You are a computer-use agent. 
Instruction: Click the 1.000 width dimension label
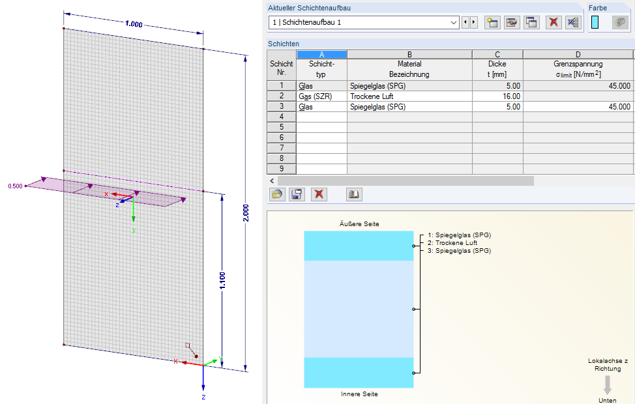[x=134, y=24]
